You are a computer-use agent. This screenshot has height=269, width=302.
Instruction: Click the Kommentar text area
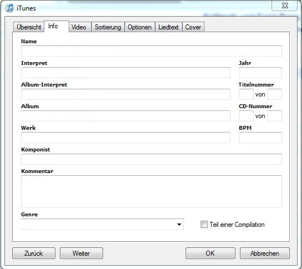pos(151,191)
